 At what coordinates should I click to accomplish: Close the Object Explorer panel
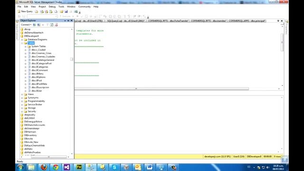72,20
